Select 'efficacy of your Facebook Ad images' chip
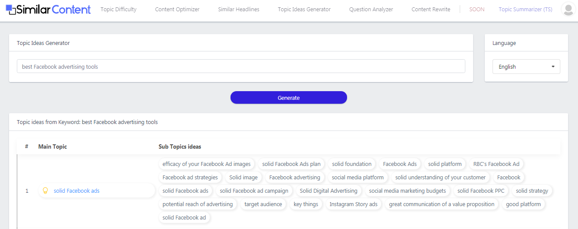This screenshot has width=578, height=229. 206,164
